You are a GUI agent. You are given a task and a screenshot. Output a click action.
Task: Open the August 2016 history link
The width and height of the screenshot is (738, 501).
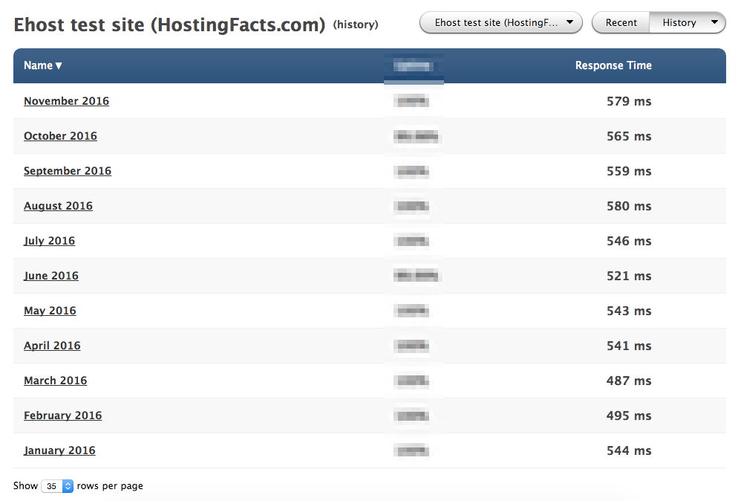tap(58, 206)
